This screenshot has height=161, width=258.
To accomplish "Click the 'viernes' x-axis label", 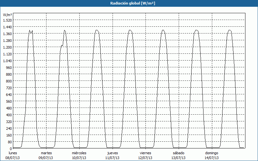I will coord(145,153).
